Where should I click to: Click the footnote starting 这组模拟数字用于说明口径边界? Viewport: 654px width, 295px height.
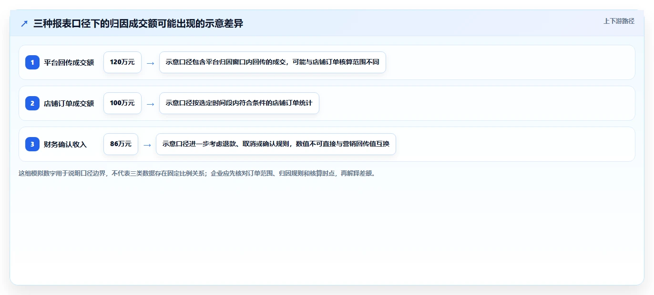click(x=197, y=174)
